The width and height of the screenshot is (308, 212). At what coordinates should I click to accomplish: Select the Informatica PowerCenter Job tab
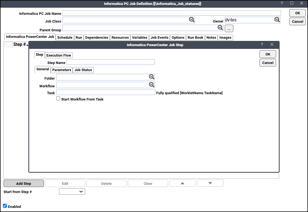point(30,37)
